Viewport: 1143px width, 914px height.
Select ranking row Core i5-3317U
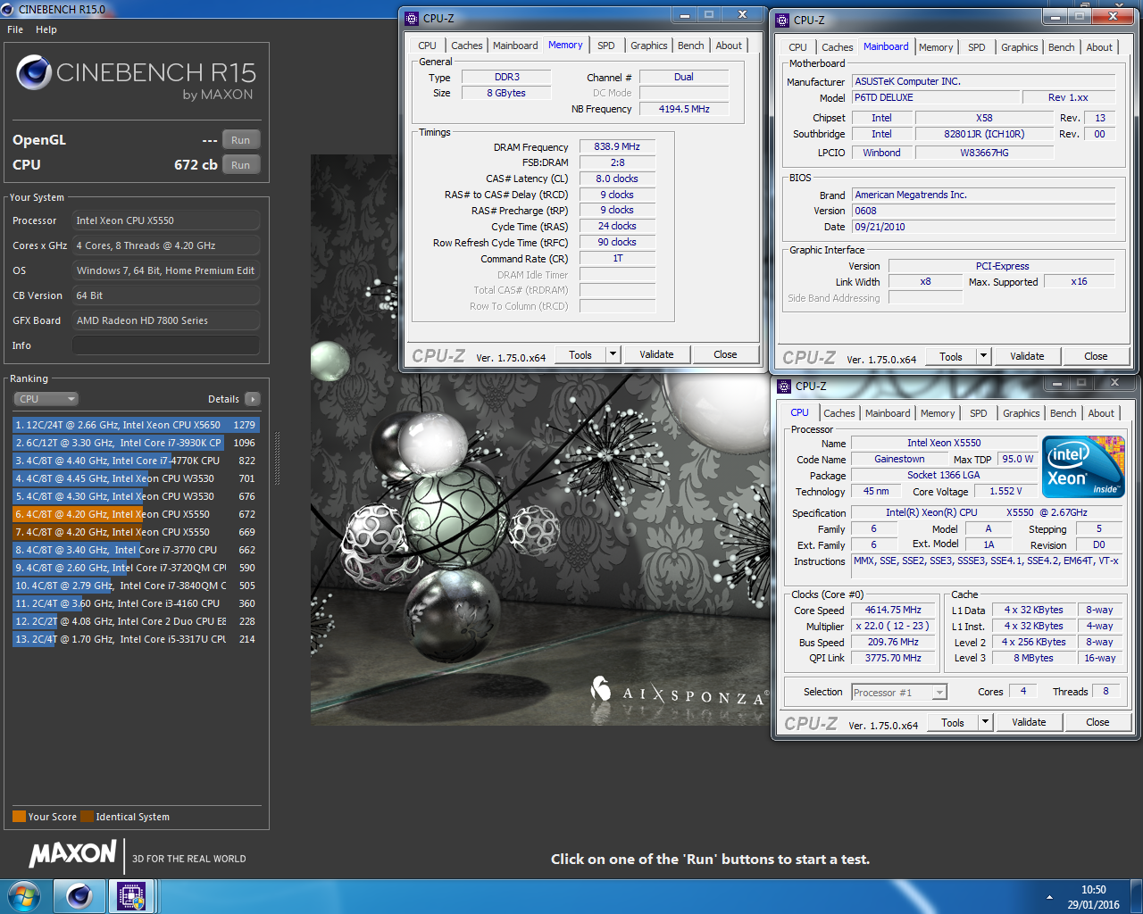pos(135,639)
